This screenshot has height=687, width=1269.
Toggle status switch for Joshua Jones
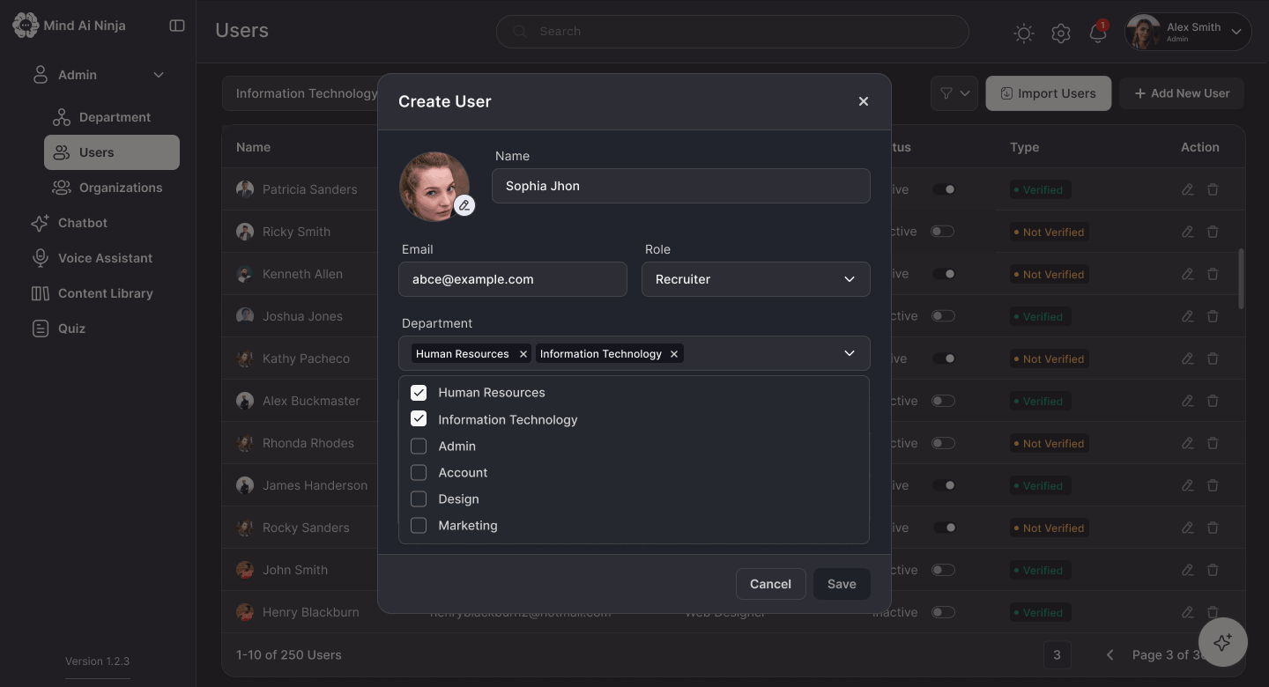tap(943, 316)
